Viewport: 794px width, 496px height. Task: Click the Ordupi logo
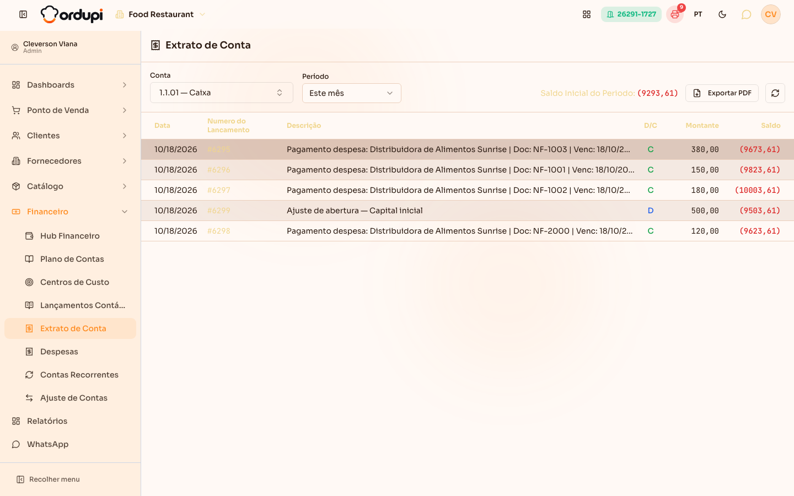[x=72, y=14]
